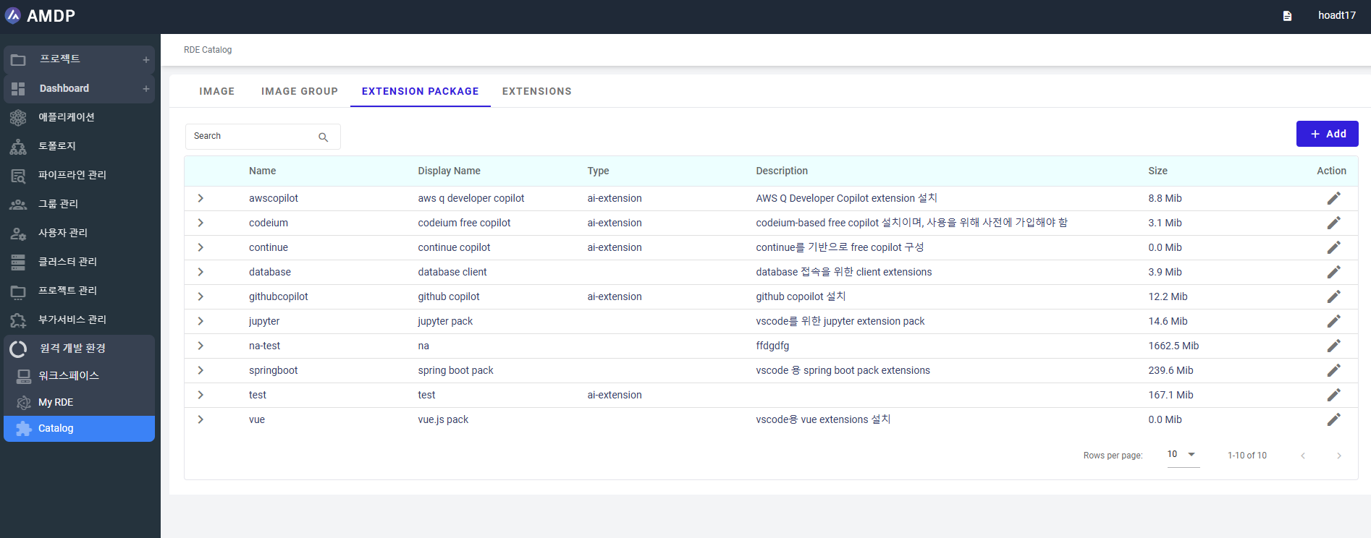Edit the githubcopilot package
This screenshot has width=1371, height=538.
pos(1333,296)
